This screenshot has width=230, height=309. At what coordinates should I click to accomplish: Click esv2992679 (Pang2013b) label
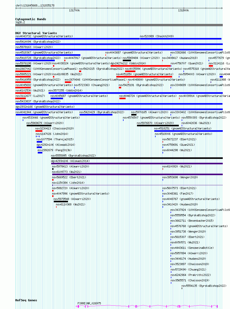pos(55,150)
